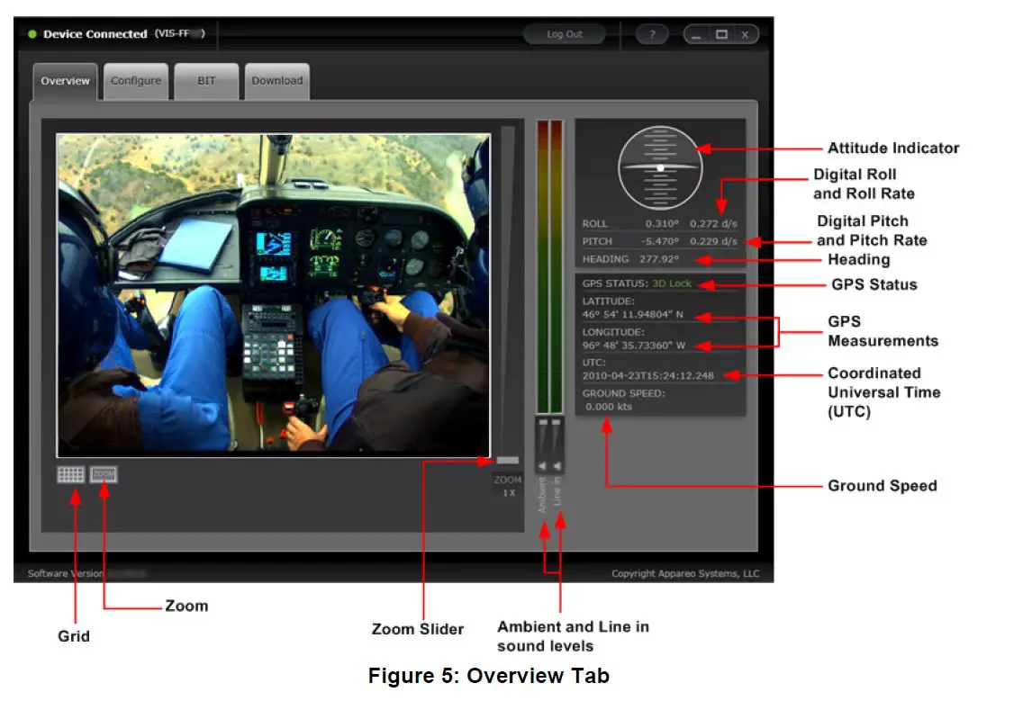
Task: Toggle the grid overlay icon below the video
Action: point(71,474)
